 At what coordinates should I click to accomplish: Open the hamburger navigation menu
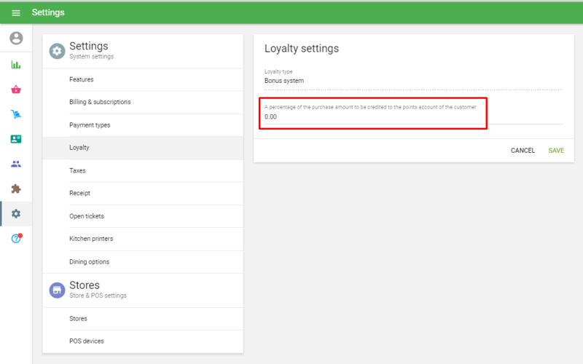pos(16,13)
